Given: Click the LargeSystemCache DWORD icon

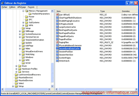Looking at the screenshot, I should tap(57, 27).
